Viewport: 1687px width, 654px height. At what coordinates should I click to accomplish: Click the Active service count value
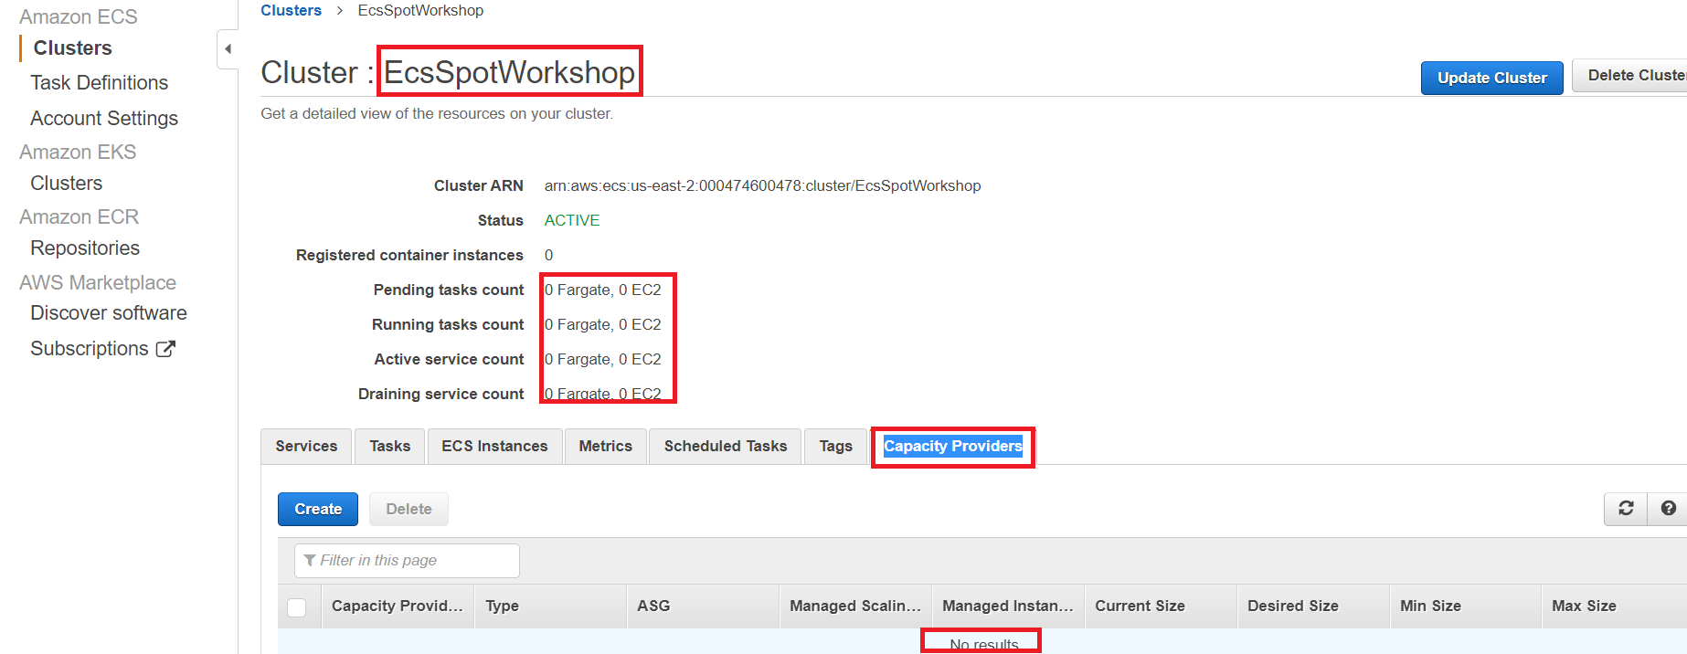(x=603, y=360)
